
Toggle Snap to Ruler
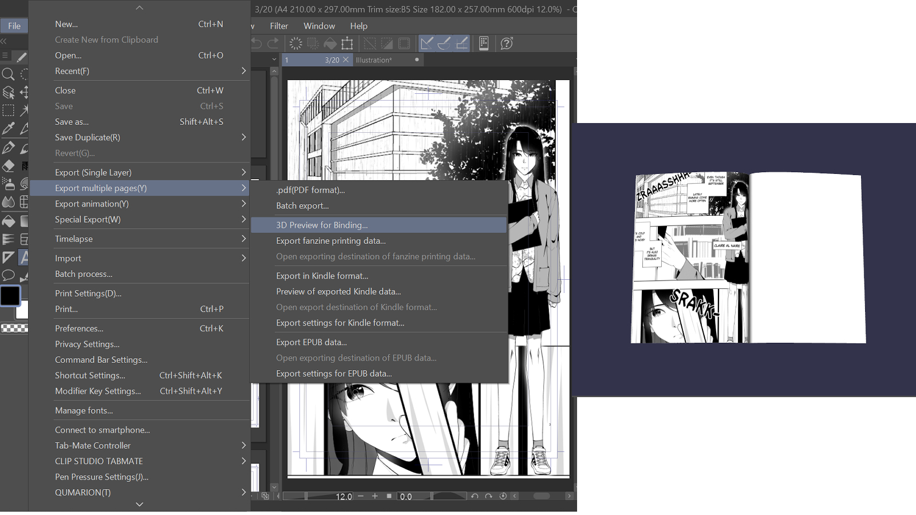pos(425,43)
